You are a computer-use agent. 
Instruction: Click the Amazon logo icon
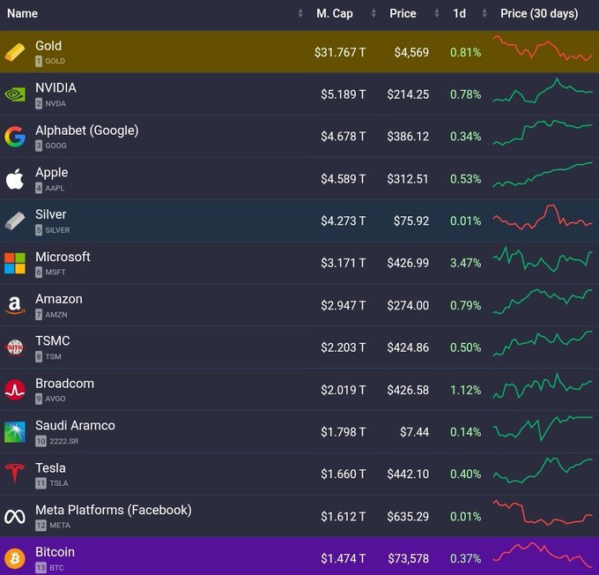[x=15, y=305]
